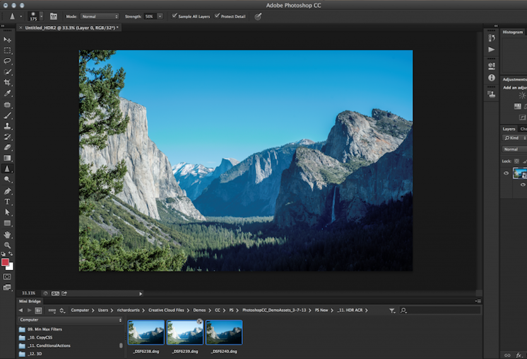Select the Crop tool
This screenshot has width=527, height=359.
click(7, 83)
